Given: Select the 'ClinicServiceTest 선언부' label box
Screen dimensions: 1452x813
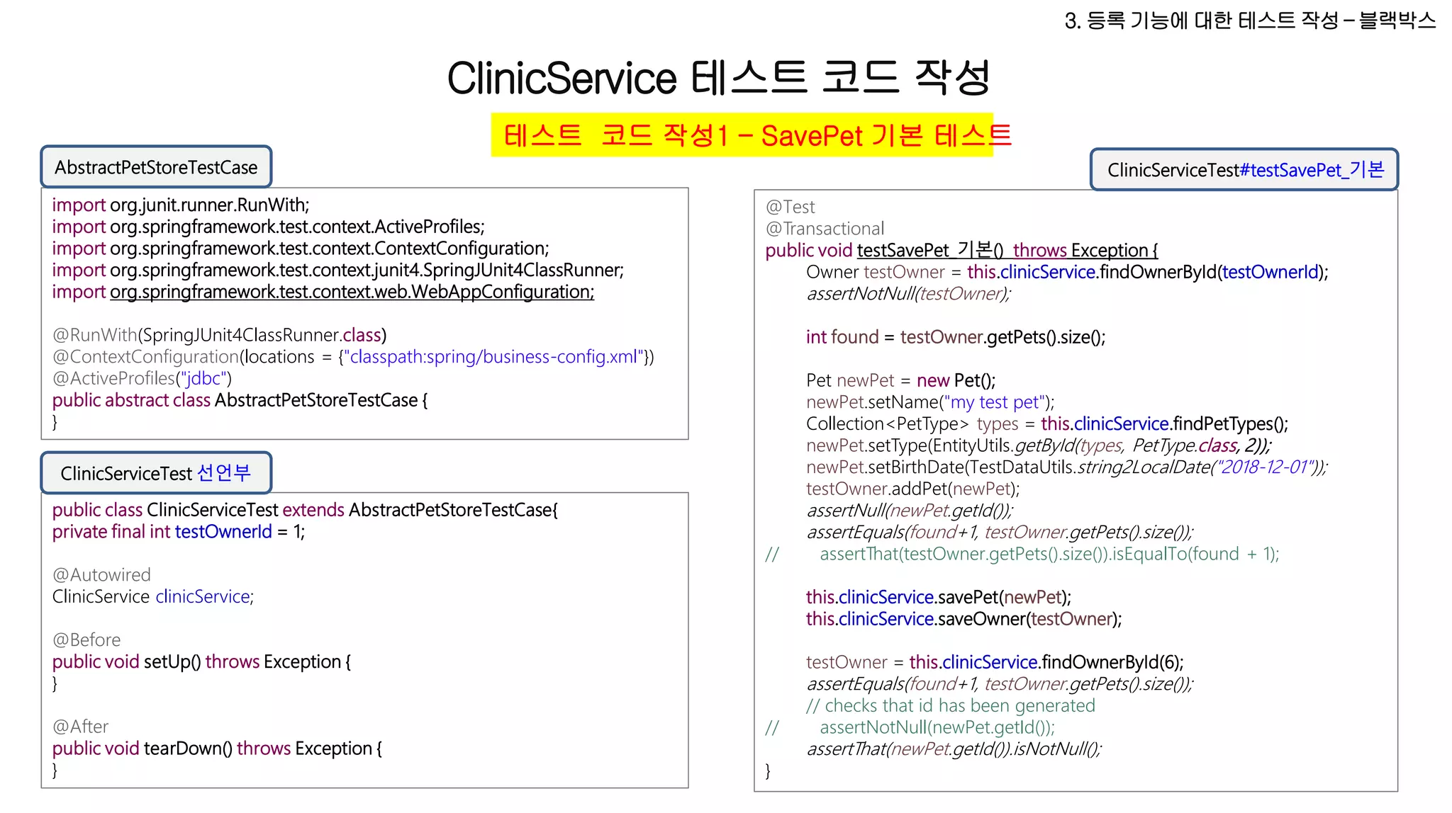Looking at the screenshot, I should coord(156,473).
